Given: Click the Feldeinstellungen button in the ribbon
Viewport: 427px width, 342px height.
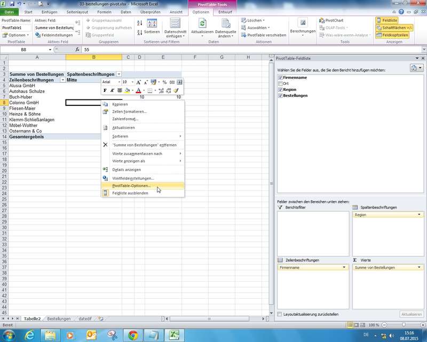Looking at the screenshot, I should point(54,35).
